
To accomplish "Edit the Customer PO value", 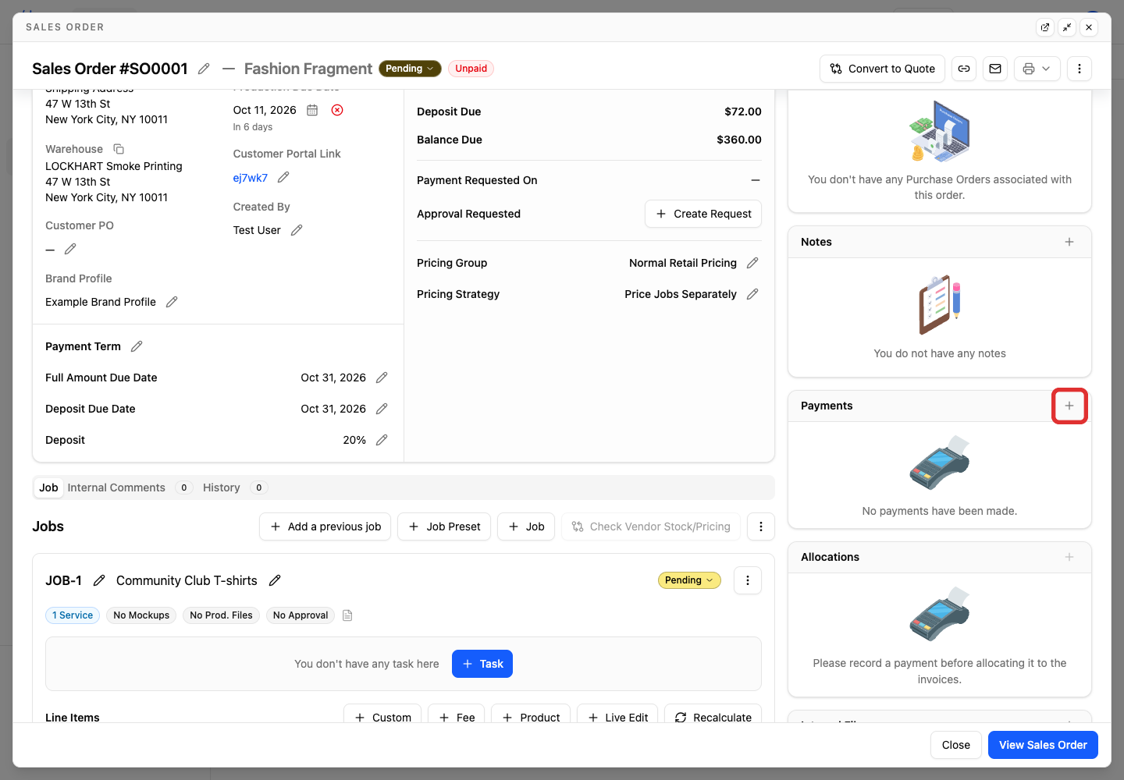I will pyautogui.click(x=70, y=249).
